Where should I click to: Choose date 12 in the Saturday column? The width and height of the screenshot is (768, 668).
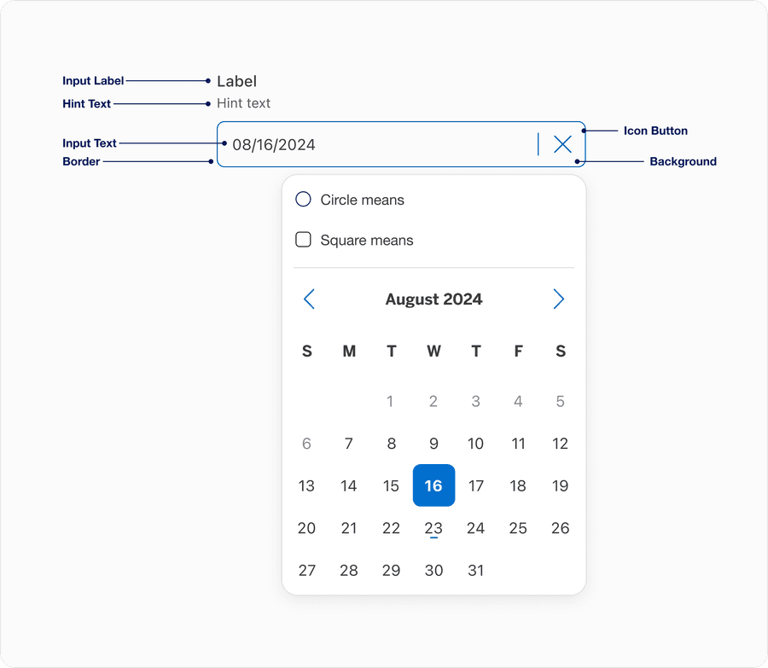coord(560,444)
